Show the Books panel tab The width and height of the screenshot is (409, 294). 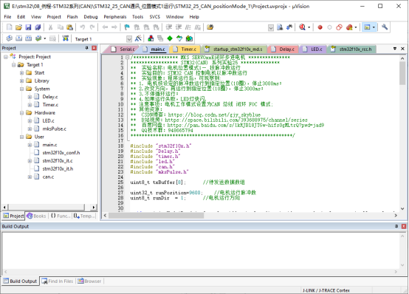coord(36,216)
